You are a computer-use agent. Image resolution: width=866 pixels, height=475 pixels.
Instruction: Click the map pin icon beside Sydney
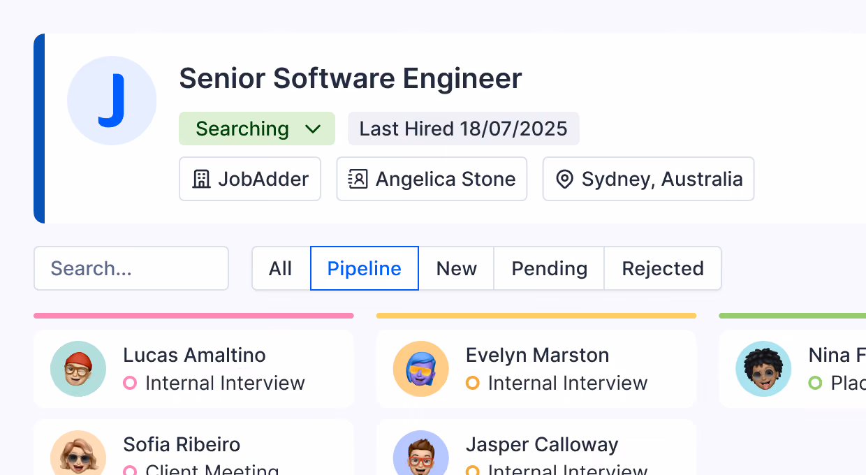tap(564, 180)
